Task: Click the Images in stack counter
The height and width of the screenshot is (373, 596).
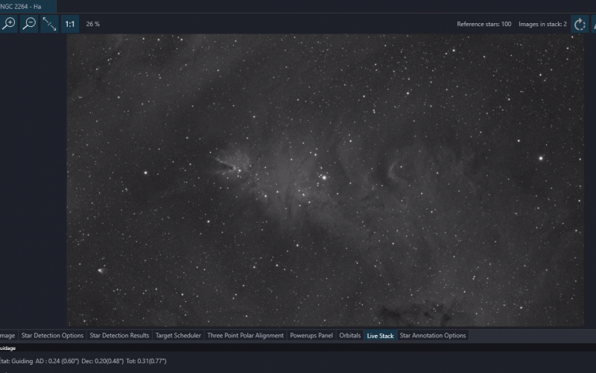Action: (x=542, y=24)
